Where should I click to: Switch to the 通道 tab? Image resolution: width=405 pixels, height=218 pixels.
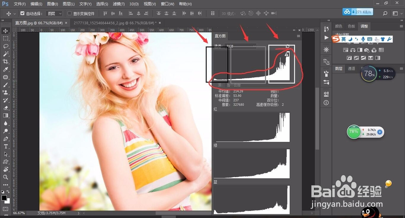[351, 68]
